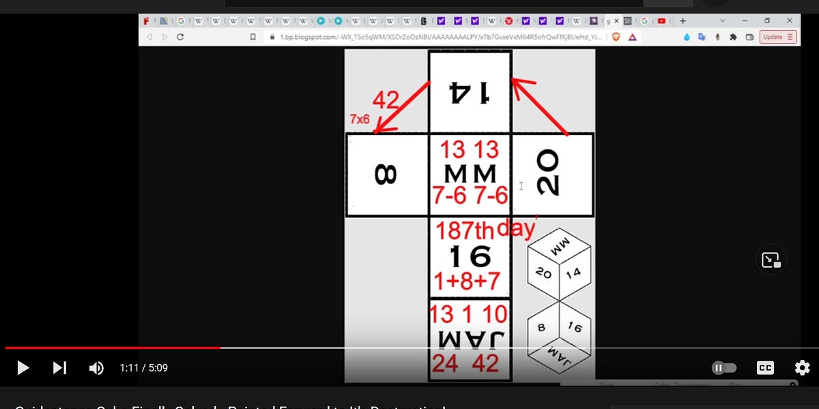Screen dimensions: 819x409
Task: Open the Brave Wallet toolbar icon
Action: (749, 37)
